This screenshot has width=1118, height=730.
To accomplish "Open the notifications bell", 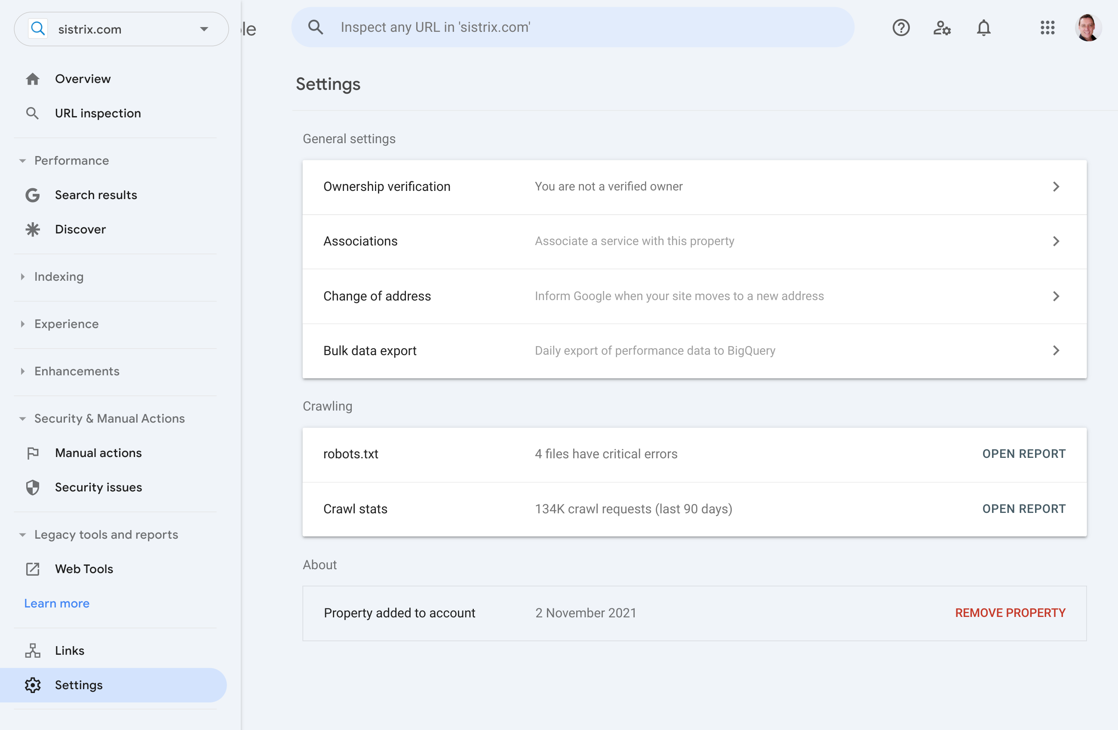I will (x=983, y=28).
